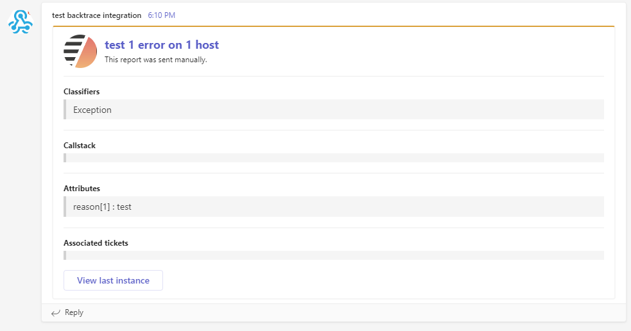
Task: Click the 6:10 PM message timestamp
Action: click(x=161, y=15)
